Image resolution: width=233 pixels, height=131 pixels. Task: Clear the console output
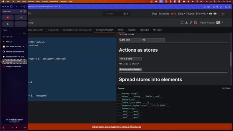226,88
